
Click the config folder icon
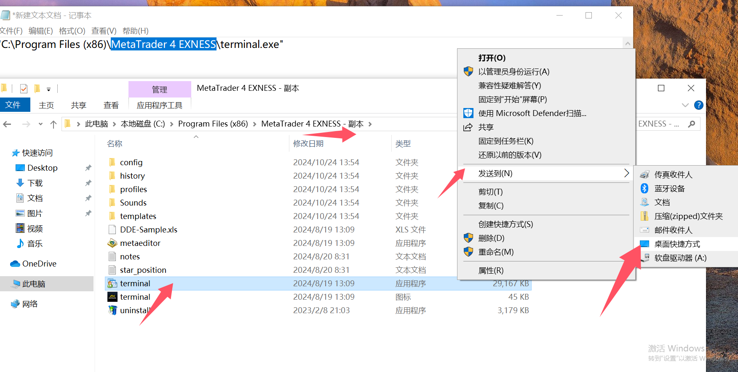[x=112, y=162]
